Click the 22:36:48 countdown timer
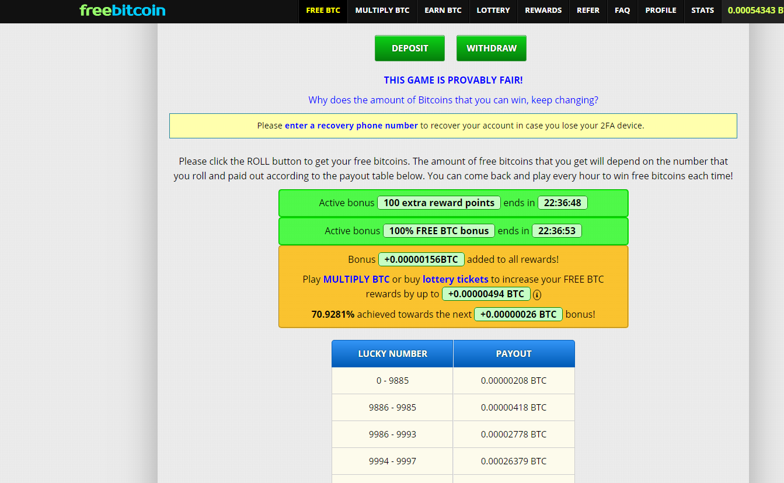The image size is (784, 483). tap(563, 203)
